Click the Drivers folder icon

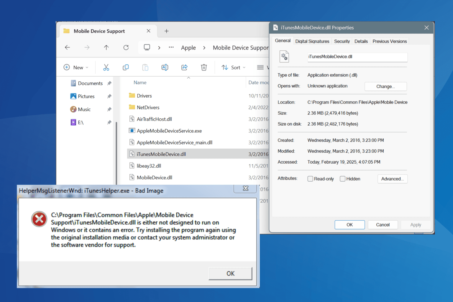pos(132,96)
